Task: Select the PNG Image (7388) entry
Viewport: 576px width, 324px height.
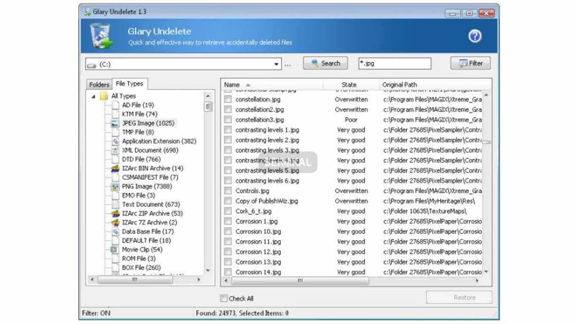Action: click(147, 186)
